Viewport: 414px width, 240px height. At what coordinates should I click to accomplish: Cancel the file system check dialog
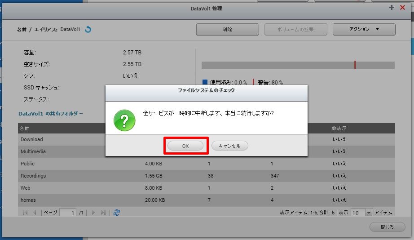point(230,146)
